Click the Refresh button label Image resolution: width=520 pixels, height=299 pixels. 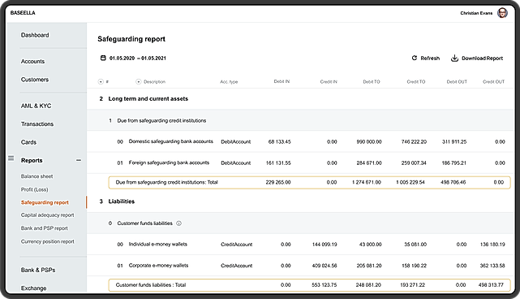[430, 58]
